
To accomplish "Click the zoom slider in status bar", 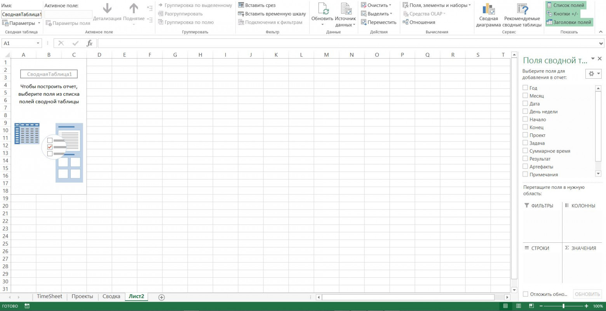I will 563,306.
